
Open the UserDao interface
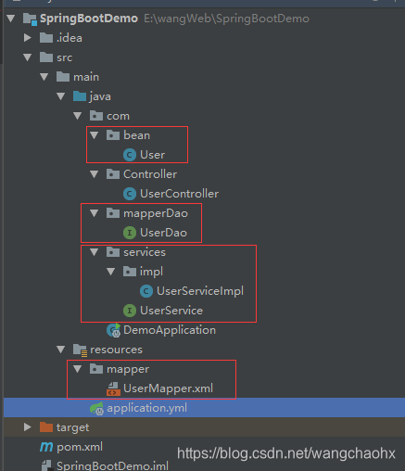(x=164, y=233)
